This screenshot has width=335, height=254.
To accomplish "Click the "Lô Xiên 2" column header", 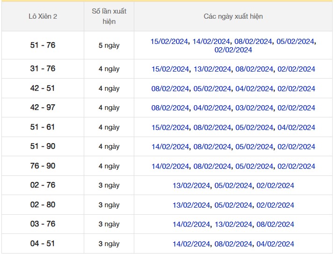I will tap(43, 16).
